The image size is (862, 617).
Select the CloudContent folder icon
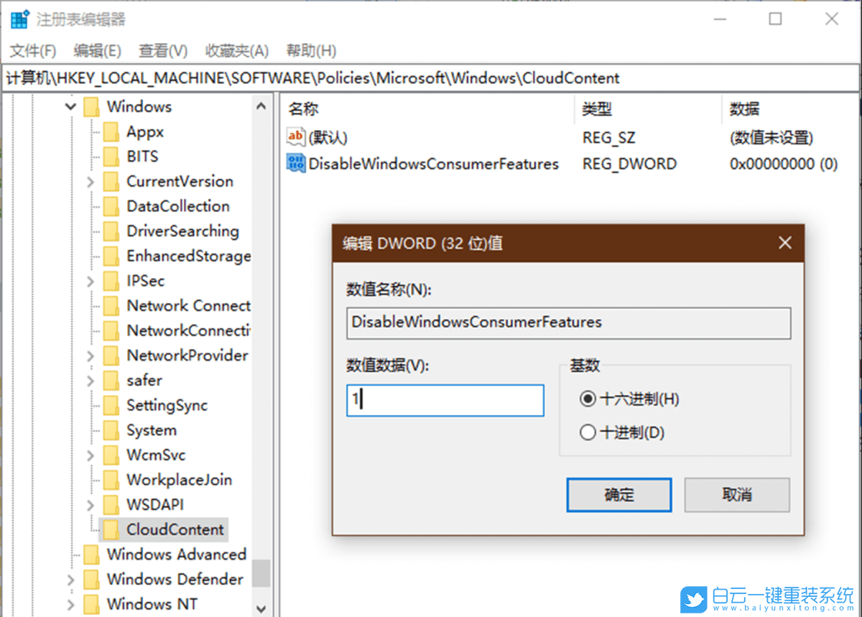tap(111, 529)
